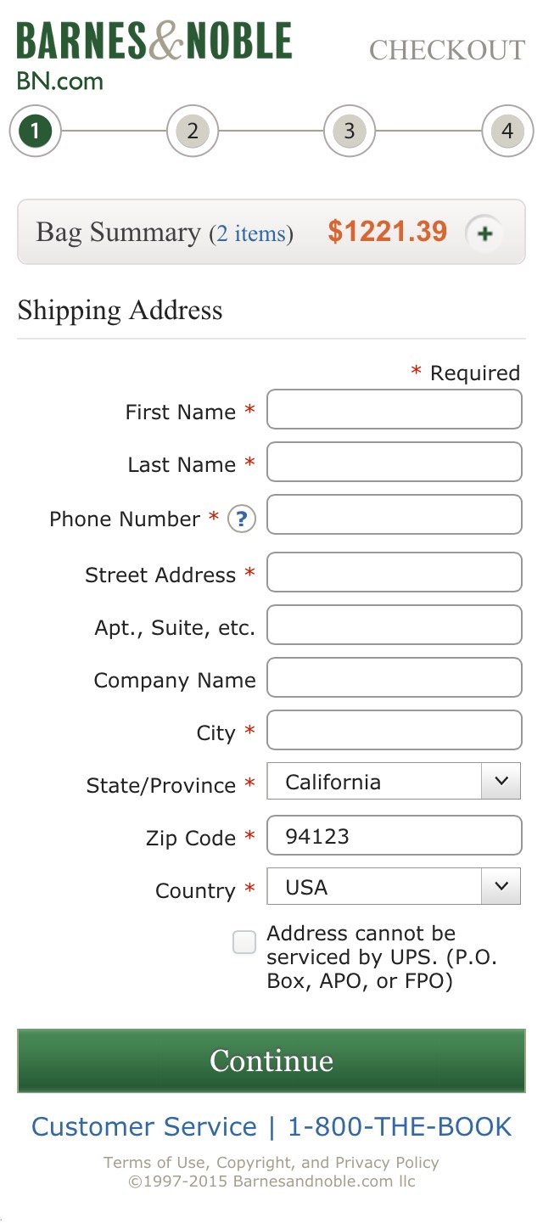Click the phone number help icon
Image resolution: width=543 pixels, height=1229 pixels.
241,519
